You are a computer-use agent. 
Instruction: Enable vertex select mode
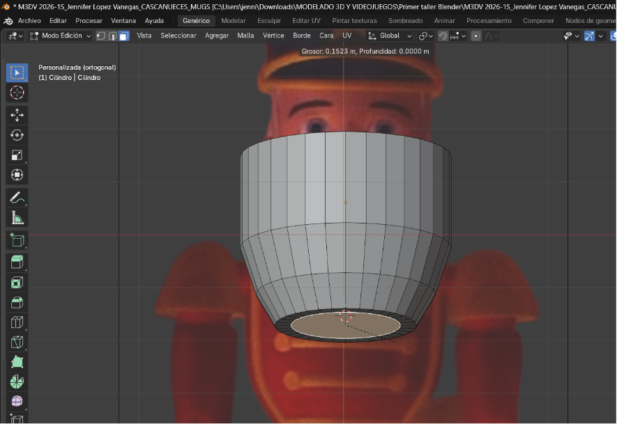coord(101,36)
